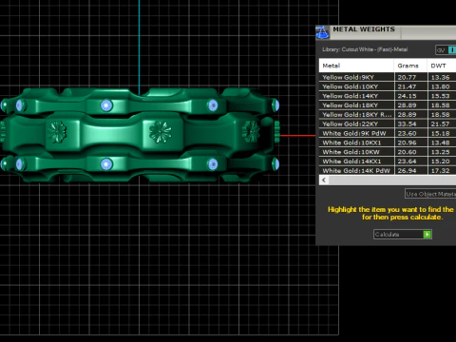456x342 pixels.
Task: Click the left arrow of the table scrollbar
Action: pyautogui.click(x=324, y=180)
